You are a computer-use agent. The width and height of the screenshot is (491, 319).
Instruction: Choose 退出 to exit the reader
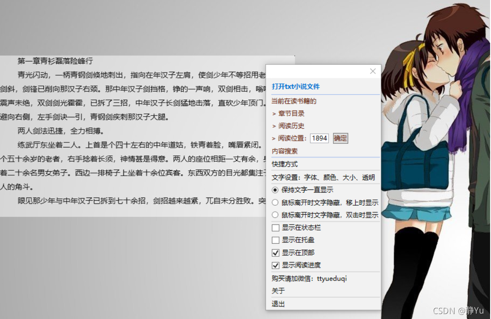coord(278,304)
